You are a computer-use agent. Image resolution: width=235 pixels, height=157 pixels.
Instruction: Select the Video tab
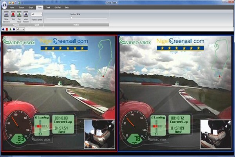(x=40, y=7)
